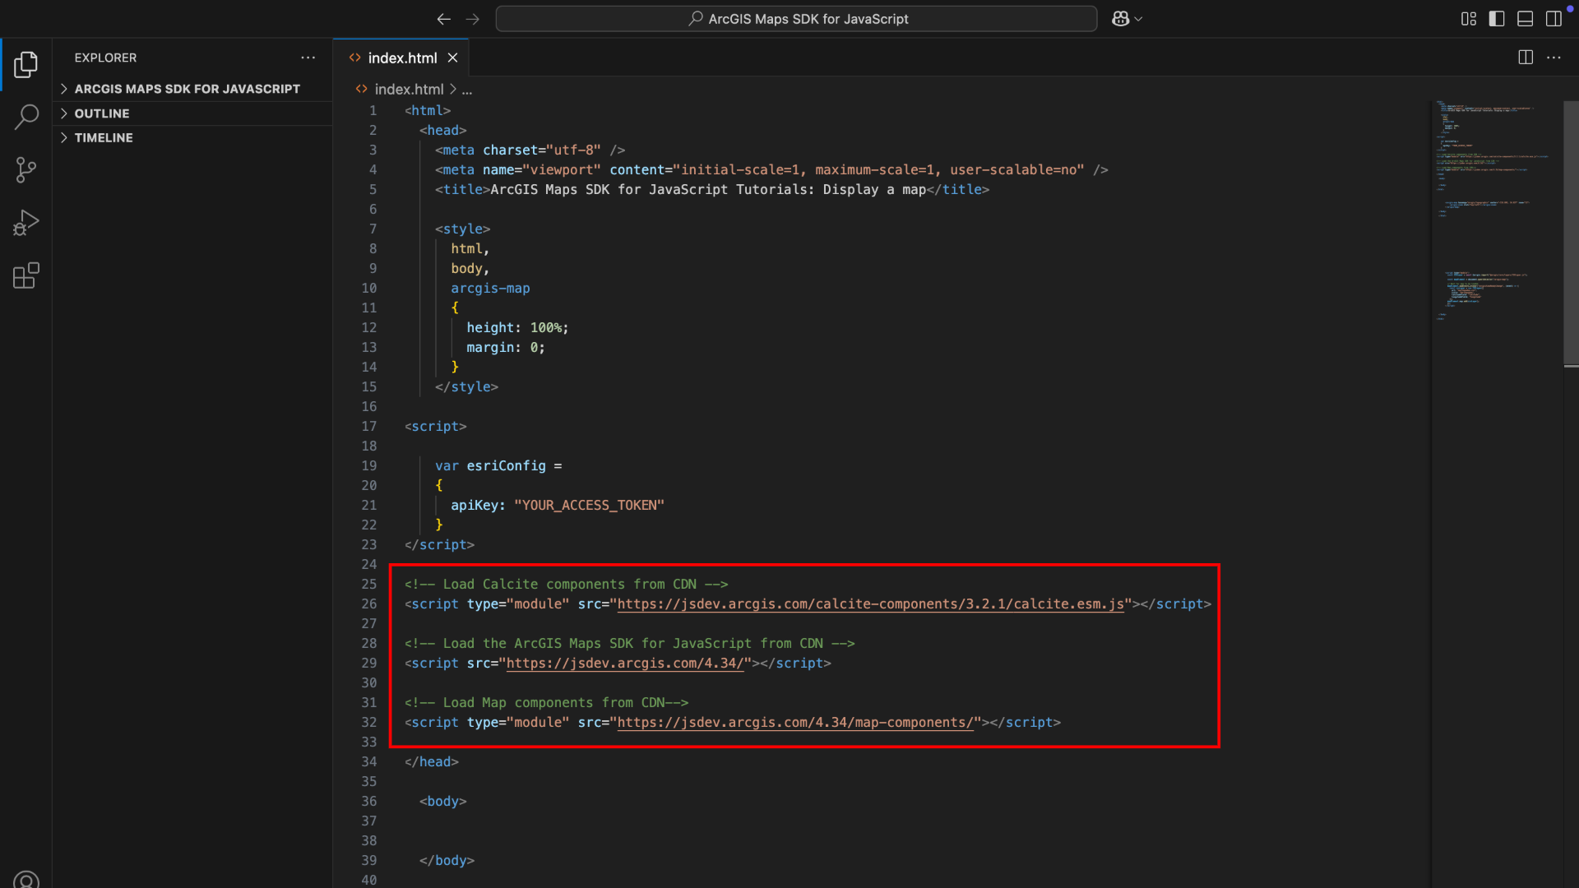Click index.html in the breadcrumb bar
This screenshot has height=888, width=1579.
pos(407,89)
